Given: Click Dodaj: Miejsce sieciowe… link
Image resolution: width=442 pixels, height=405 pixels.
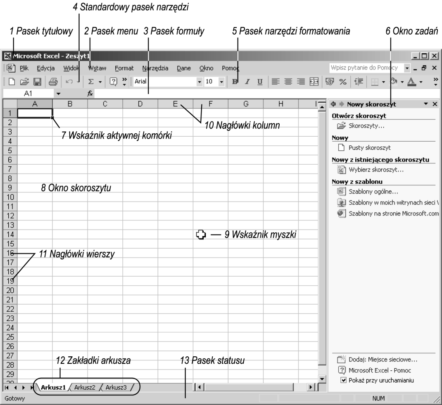Looking at the screenshot, I should pos(383,359).
